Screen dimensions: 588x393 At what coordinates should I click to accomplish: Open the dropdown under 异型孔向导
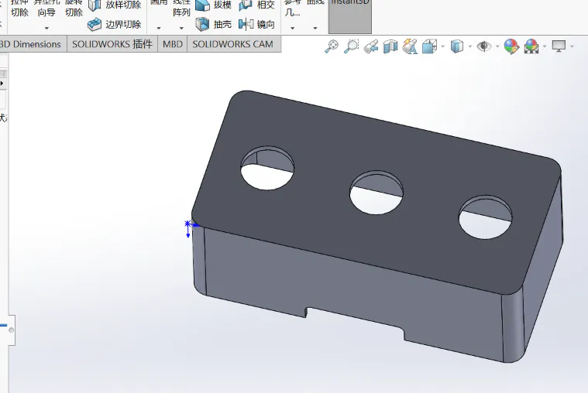(x=47, y=28)
